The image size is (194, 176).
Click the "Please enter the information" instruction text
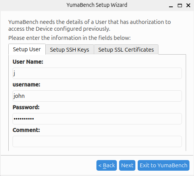pyautogui.click(x=70, y=38)
